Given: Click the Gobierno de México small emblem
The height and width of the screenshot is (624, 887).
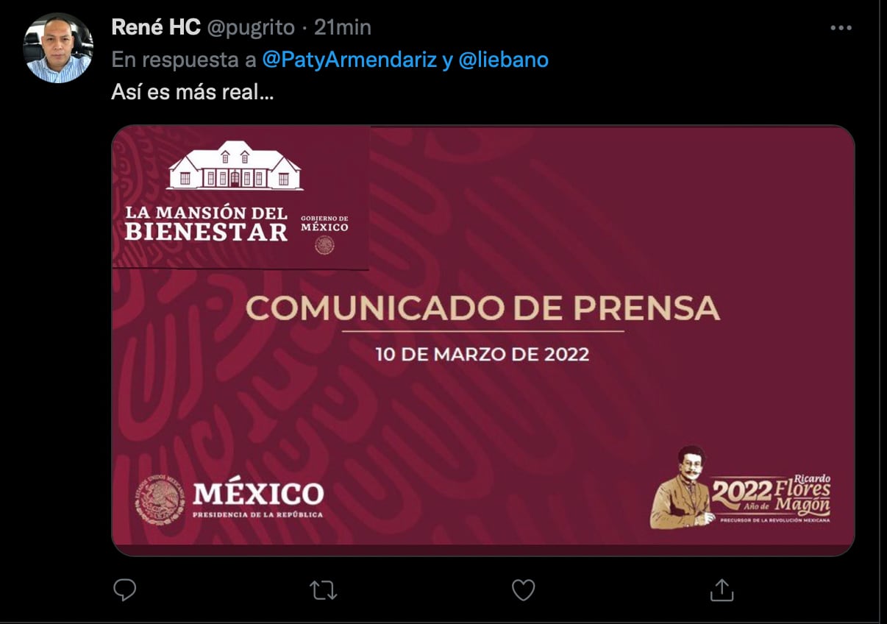Looking at the screenshot, I should click(x=324, y=244).
